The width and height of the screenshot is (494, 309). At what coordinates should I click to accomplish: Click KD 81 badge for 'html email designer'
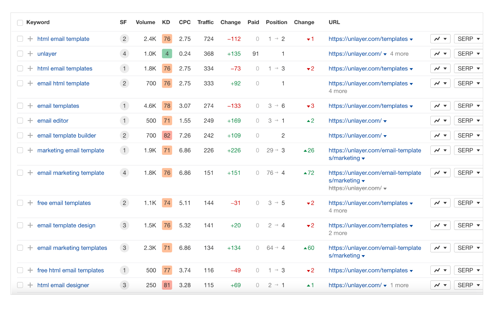point(167,285)
